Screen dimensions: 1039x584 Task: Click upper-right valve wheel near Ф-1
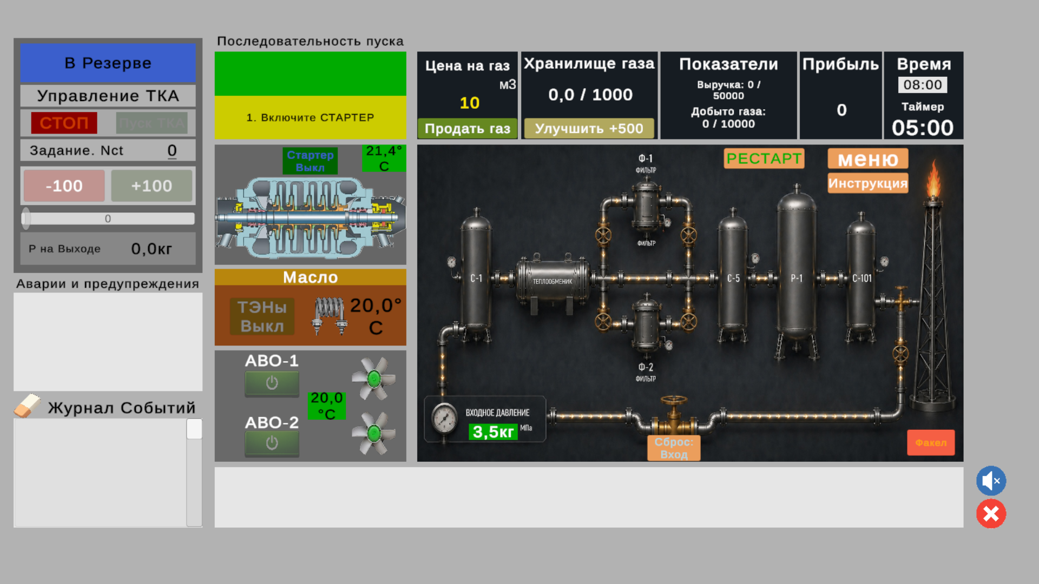(x=689, y=236)
